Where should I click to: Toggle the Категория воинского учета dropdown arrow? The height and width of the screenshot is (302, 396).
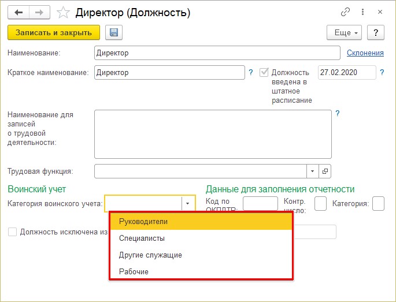coord(188,203)
